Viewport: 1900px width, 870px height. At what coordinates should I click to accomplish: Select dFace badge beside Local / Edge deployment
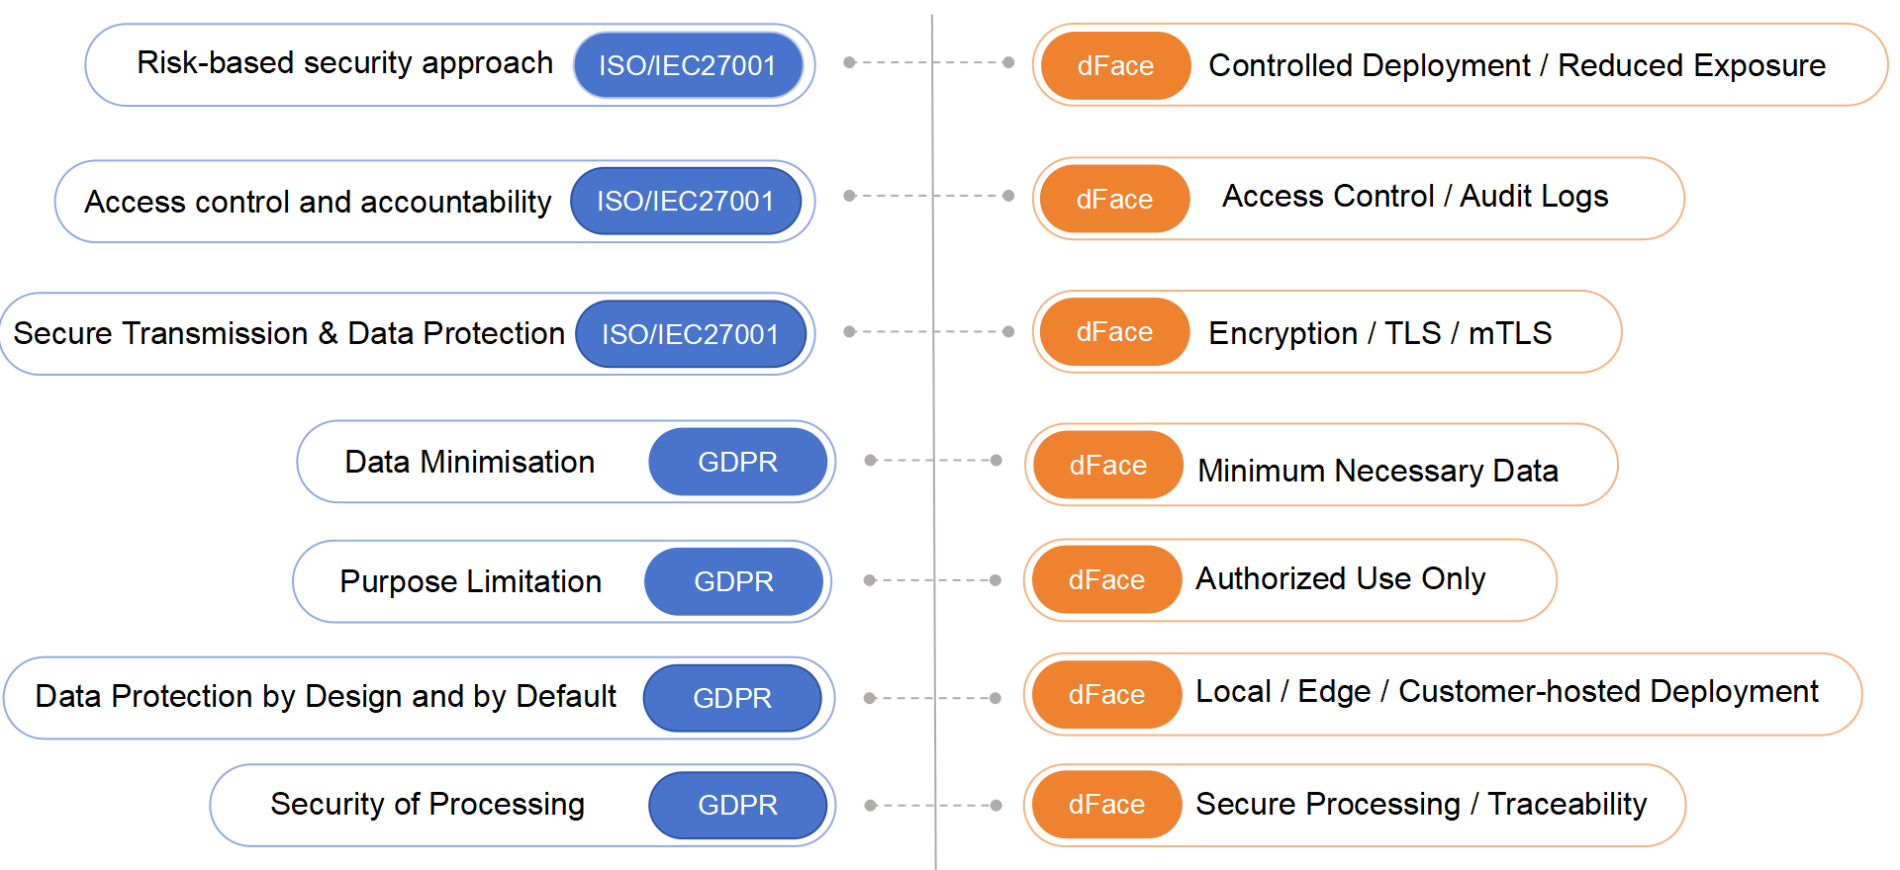click(1106, 695)
